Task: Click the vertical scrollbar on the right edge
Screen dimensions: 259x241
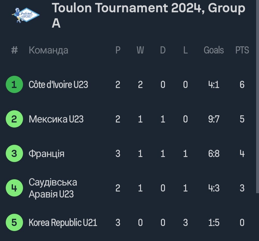Action: (257, 97)
